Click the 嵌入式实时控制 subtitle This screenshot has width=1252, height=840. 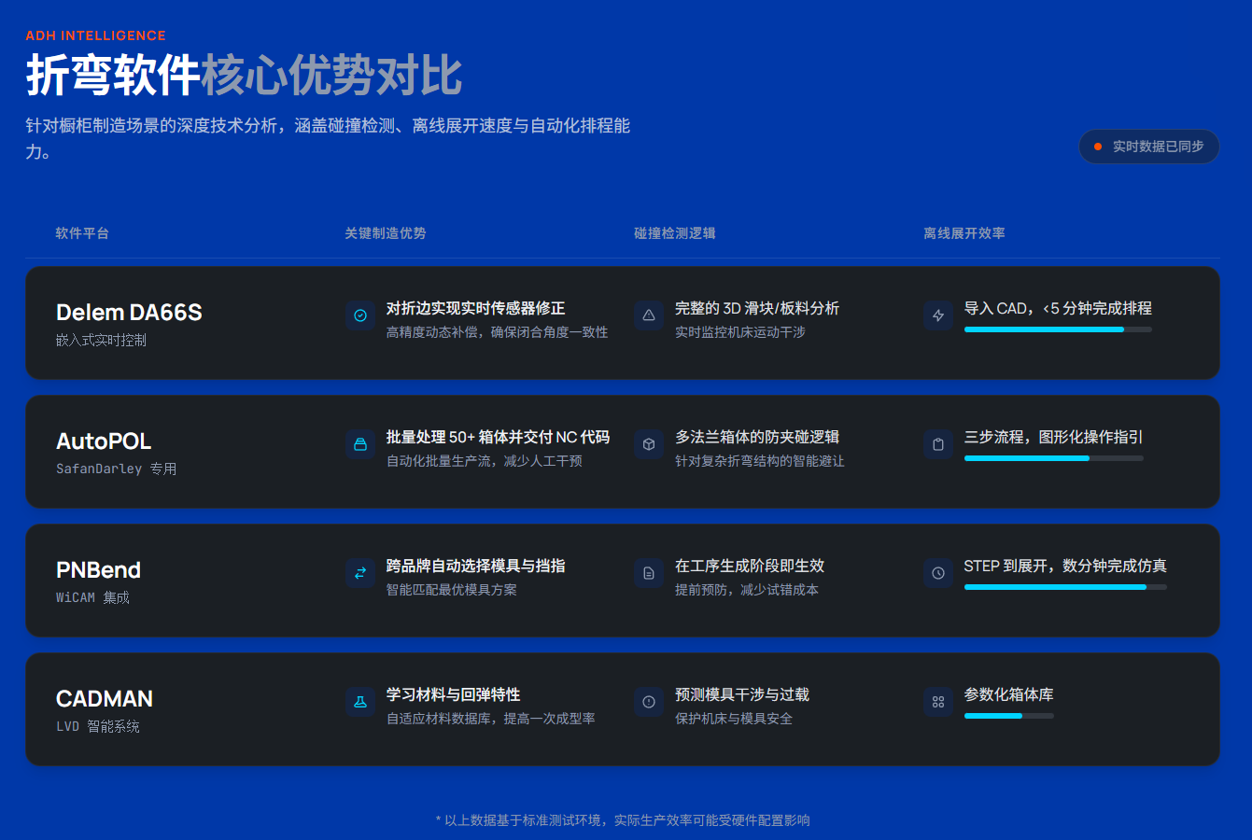pyautogui.click(x=101, y=341)
